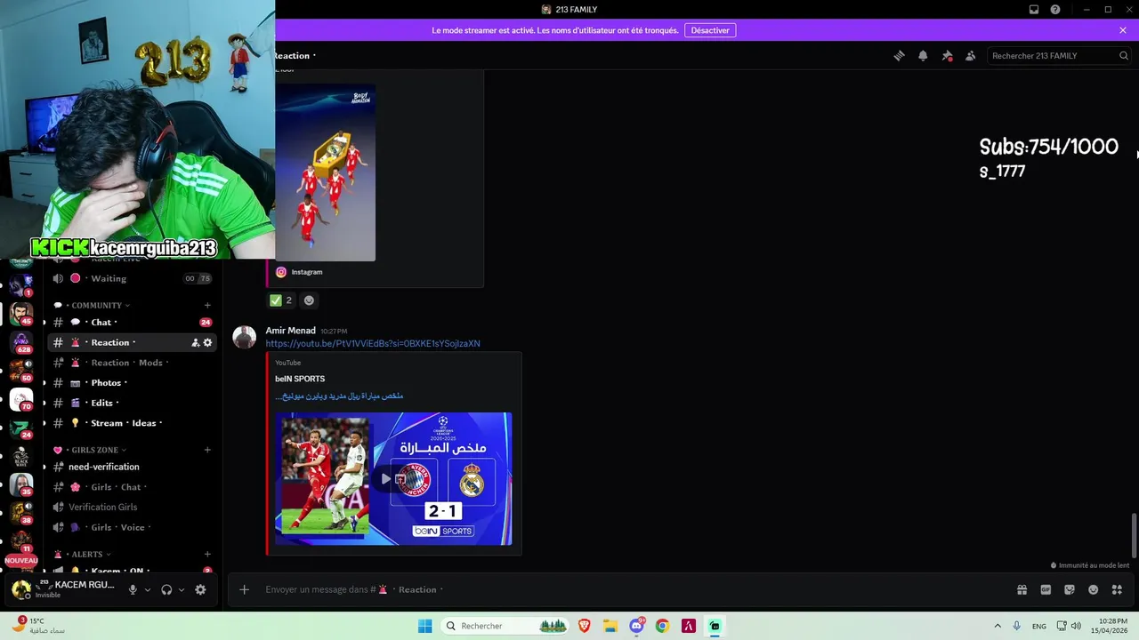The image size is (1139, 640).
Task: Open the GIF picker
Action: [x=1046, y=589]
